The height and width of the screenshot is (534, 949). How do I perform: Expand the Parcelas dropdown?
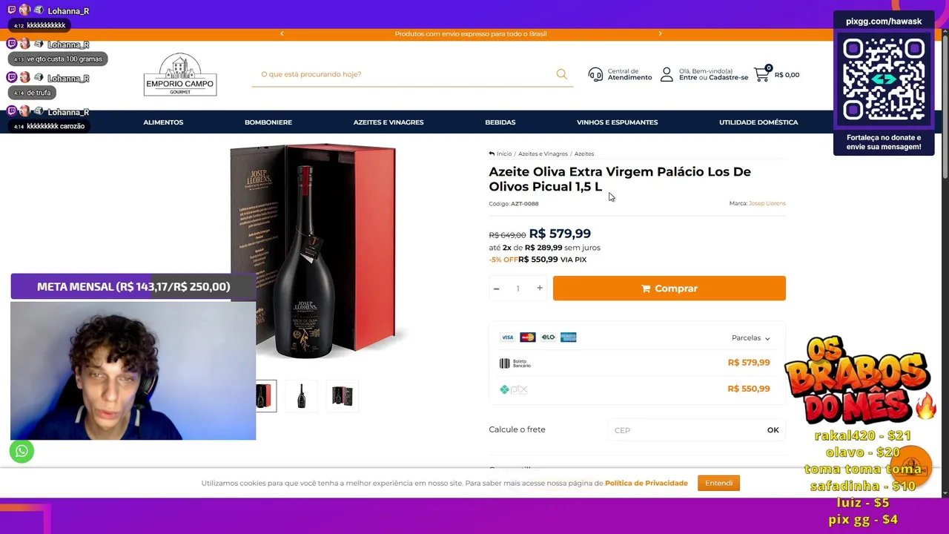(750, 337)
